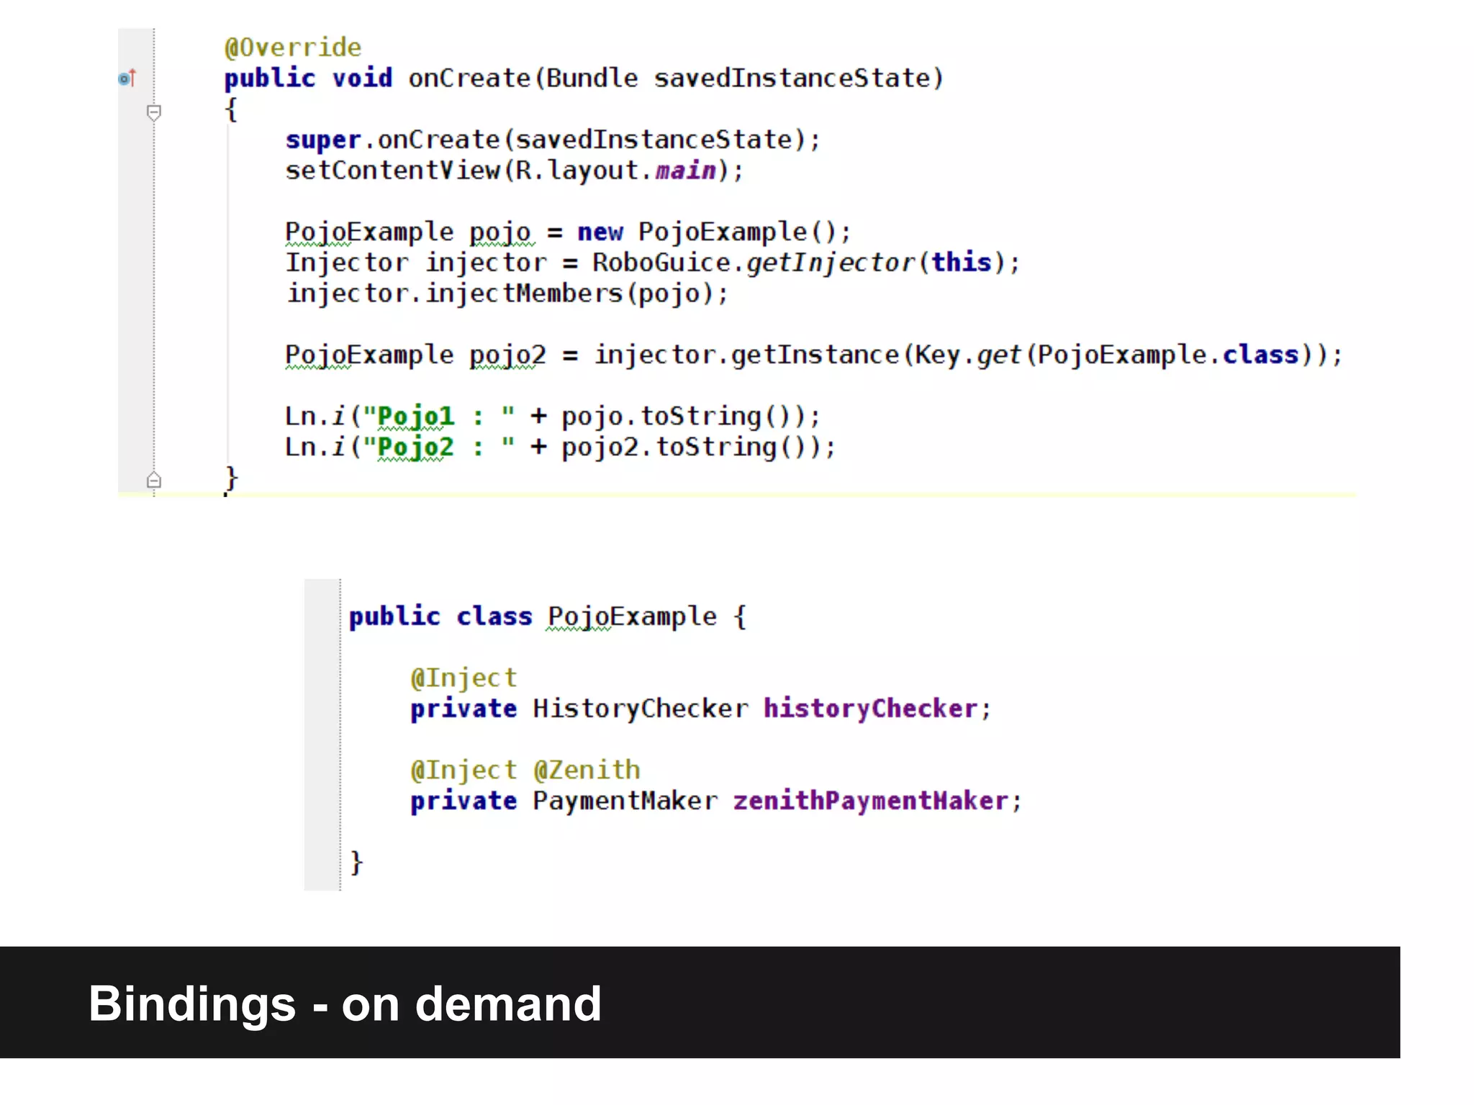This screenshot has height=1105, width=1474.
Task: Click the pojo2 variable declaration
Action: pyautogui.click(x=507, y=355)
